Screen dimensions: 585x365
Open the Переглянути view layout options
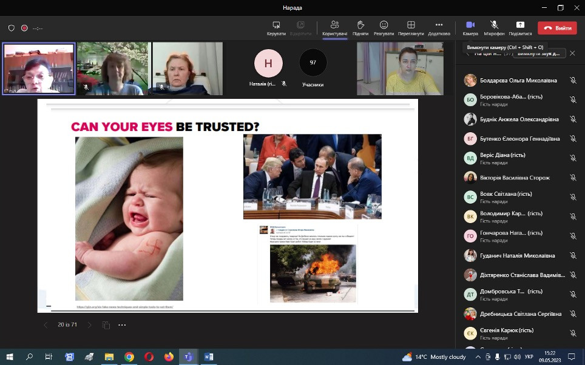coord(411,28)
